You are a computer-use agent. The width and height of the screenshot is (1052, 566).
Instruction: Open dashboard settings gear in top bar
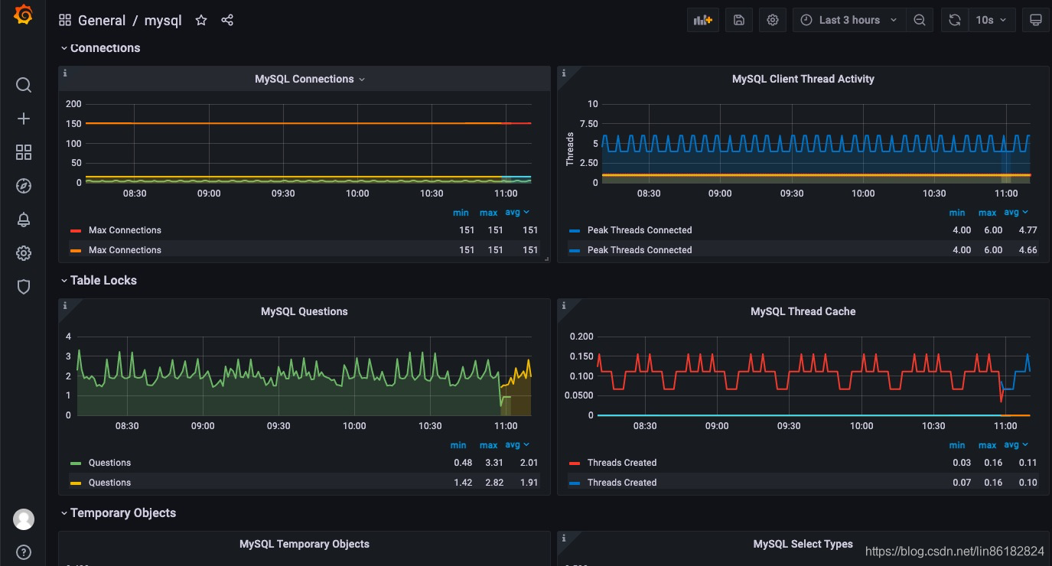coord(773,20)
